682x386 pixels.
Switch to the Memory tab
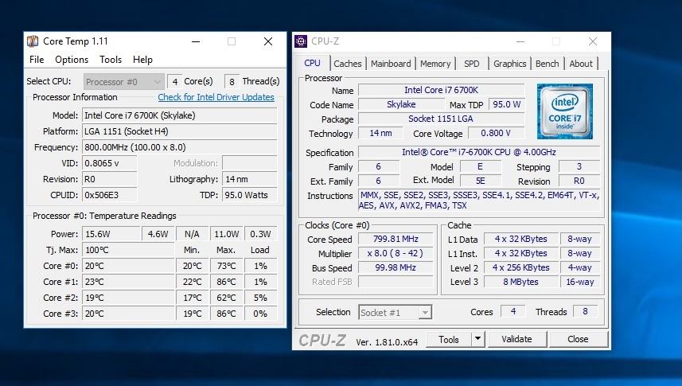click(x=435, y=64)
